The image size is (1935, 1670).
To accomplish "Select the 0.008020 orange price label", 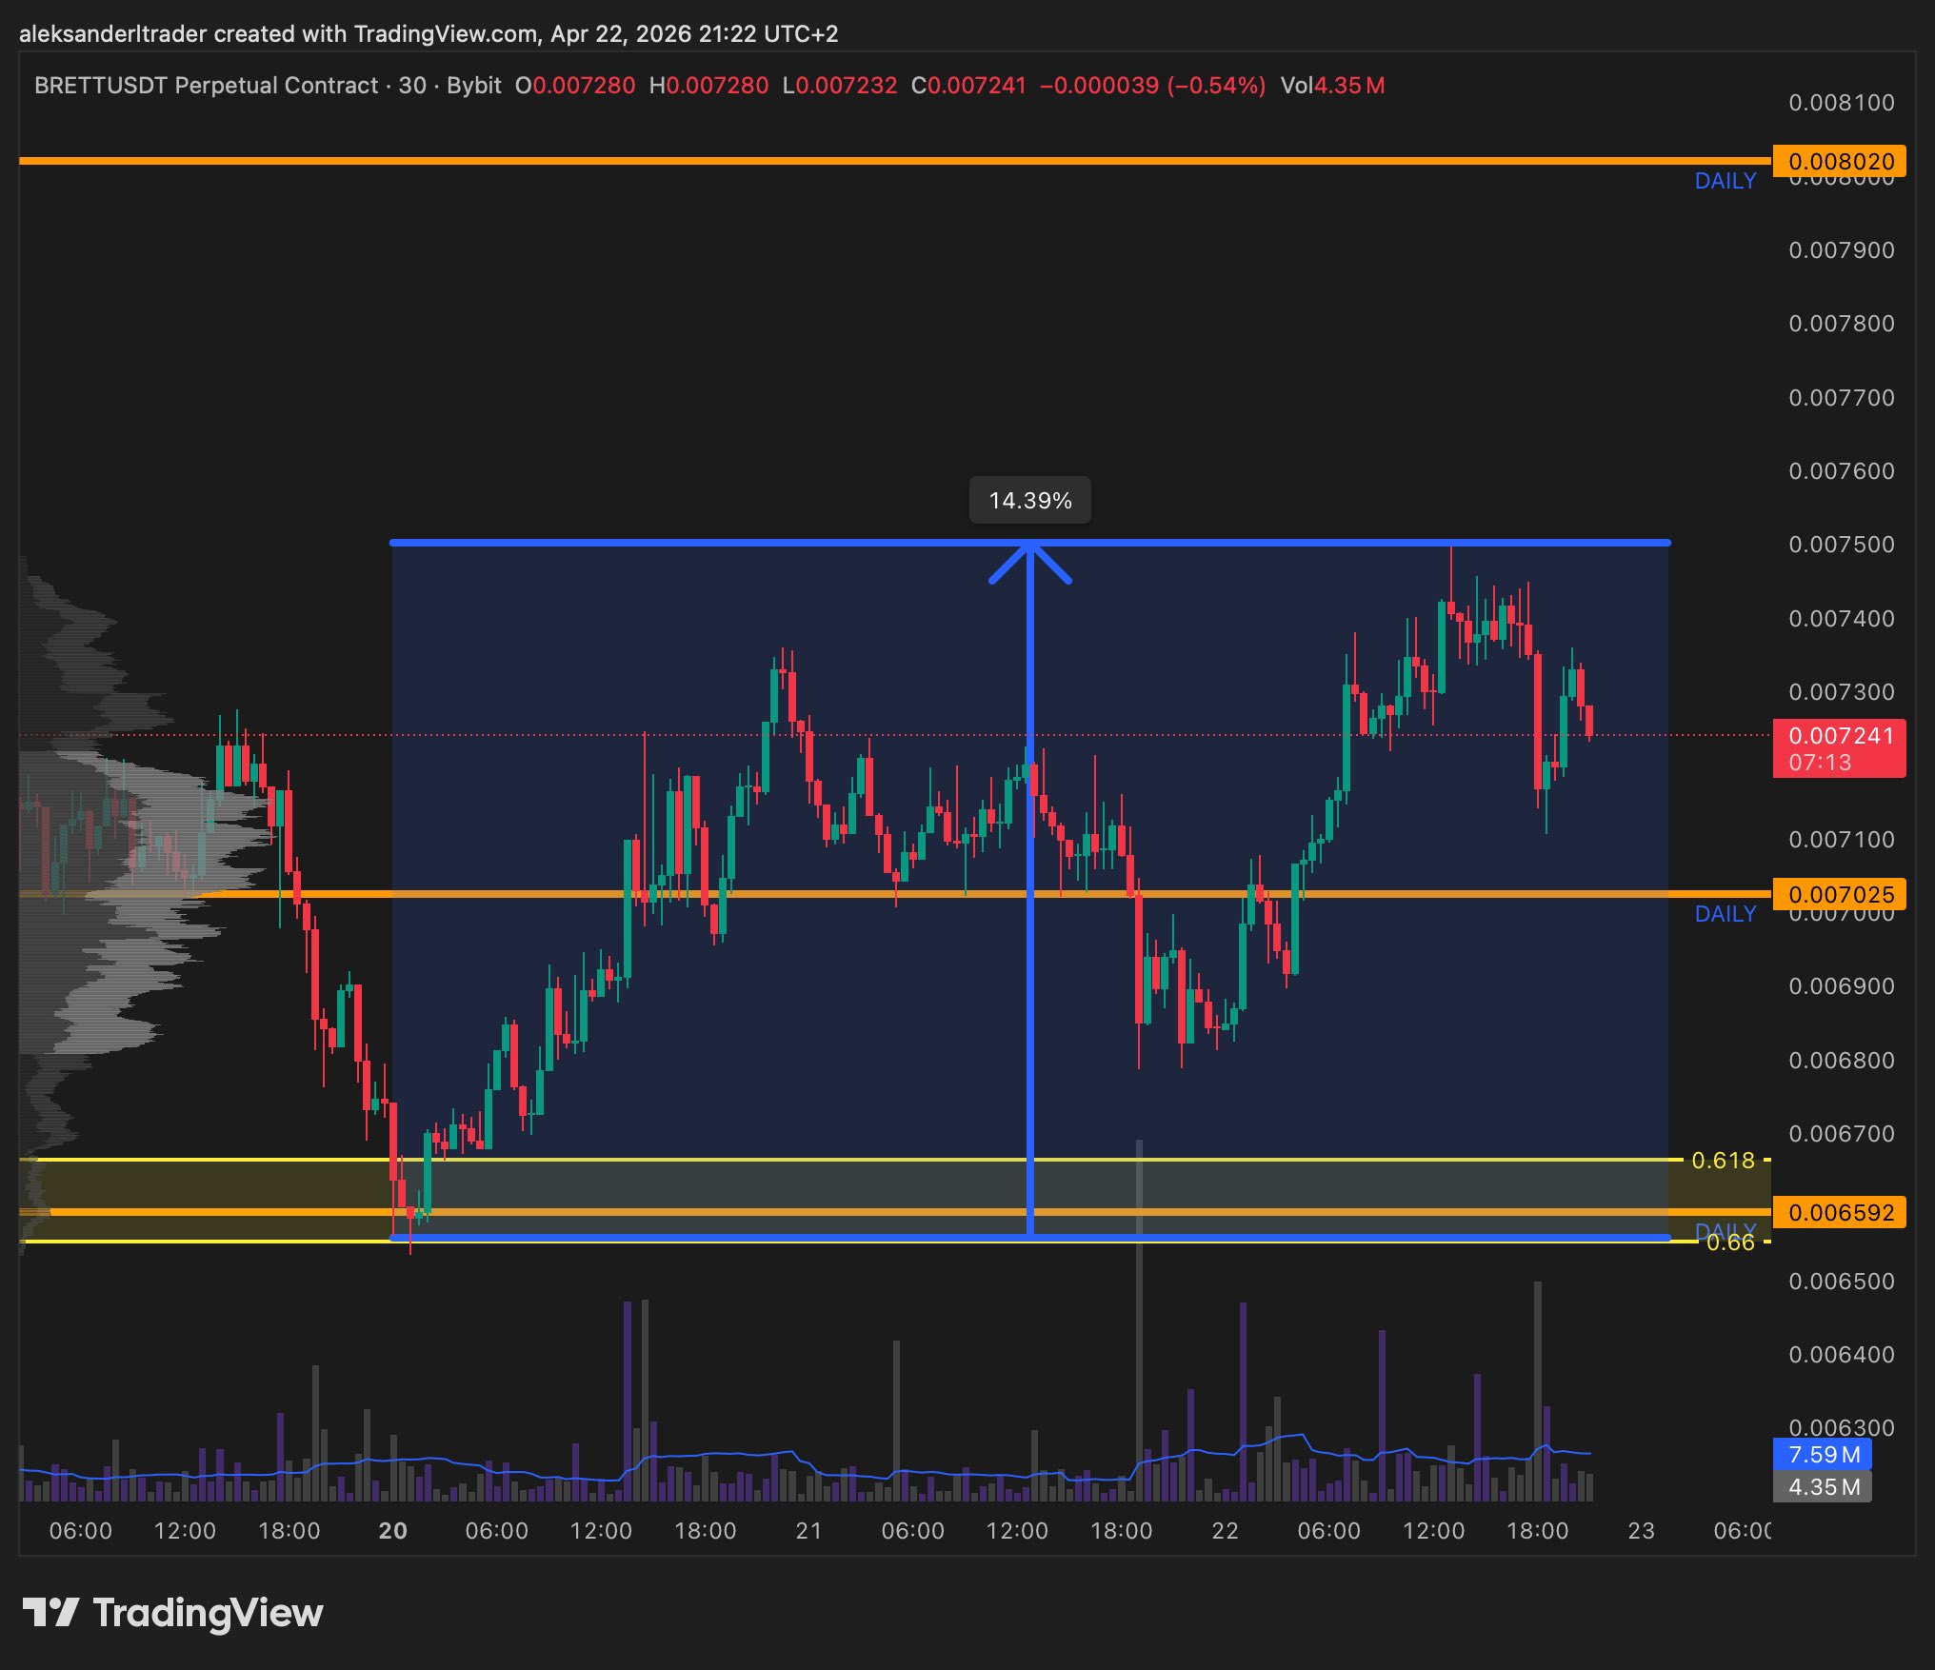I will coord(1839,161).
